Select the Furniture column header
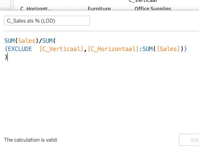Viewport: 199px width, 149px height. point(99,9)
